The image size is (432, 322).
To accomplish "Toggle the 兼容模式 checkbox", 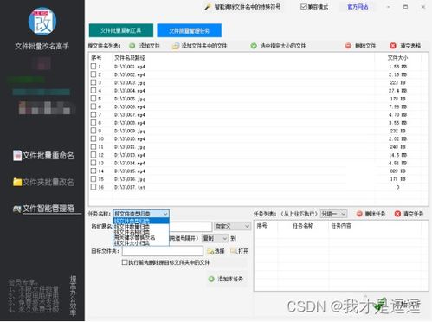I will pos(303,7).
